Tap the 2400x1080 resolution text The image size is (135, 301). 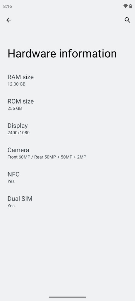[18, 133]
